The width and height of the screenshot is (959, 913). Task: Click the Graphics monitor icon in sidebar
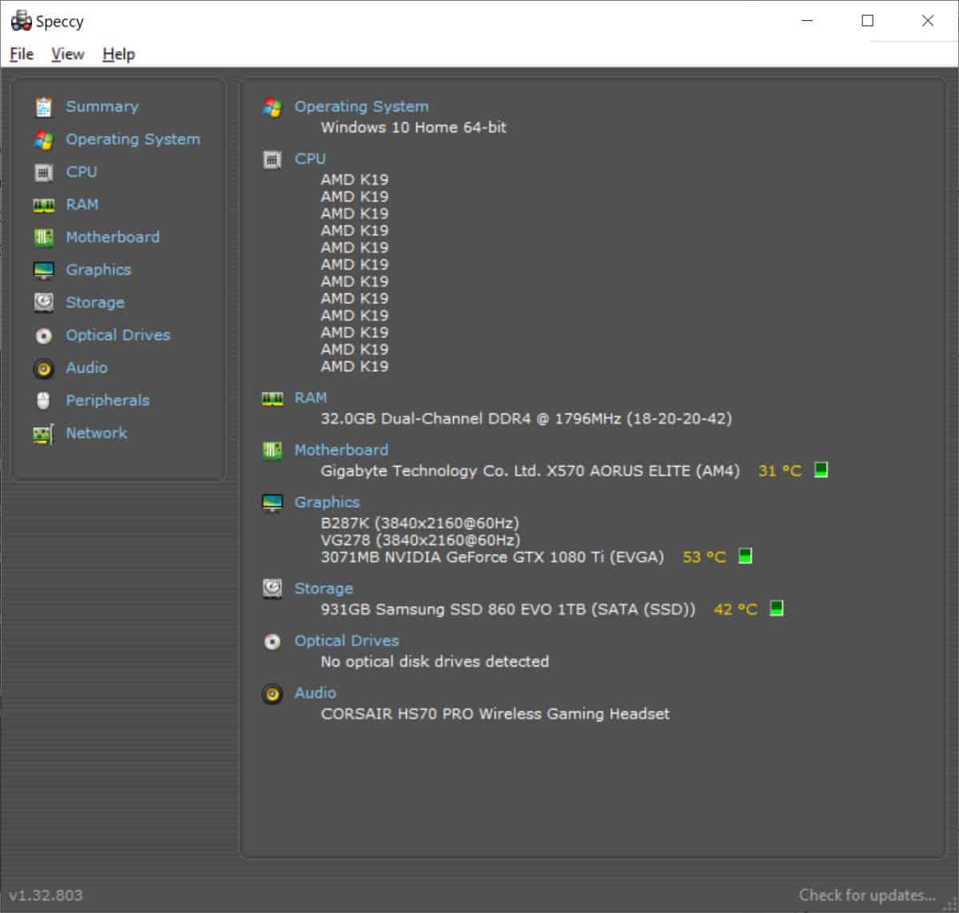44,270
